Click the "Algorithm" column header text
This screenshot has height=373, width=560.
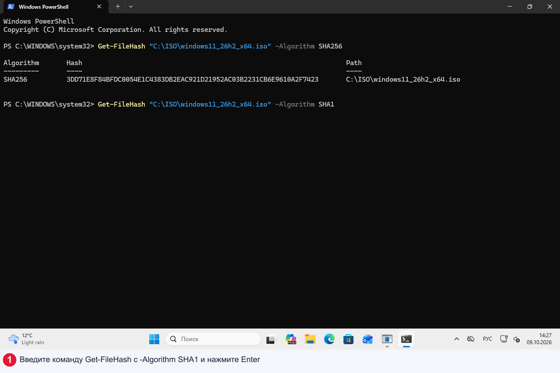click(21, 63)
